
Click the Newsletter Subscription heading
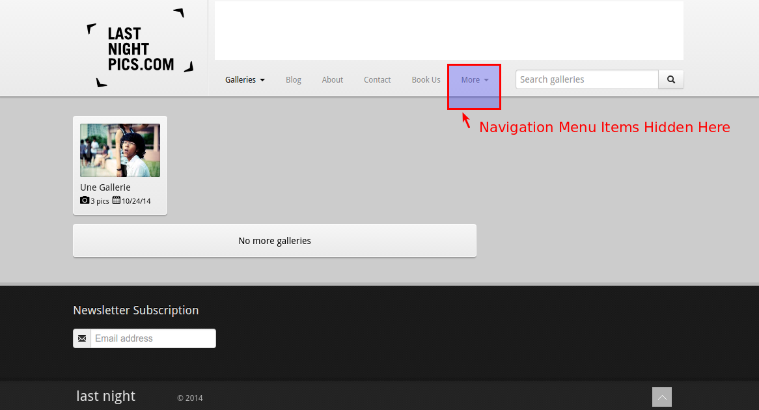[136, 310]
